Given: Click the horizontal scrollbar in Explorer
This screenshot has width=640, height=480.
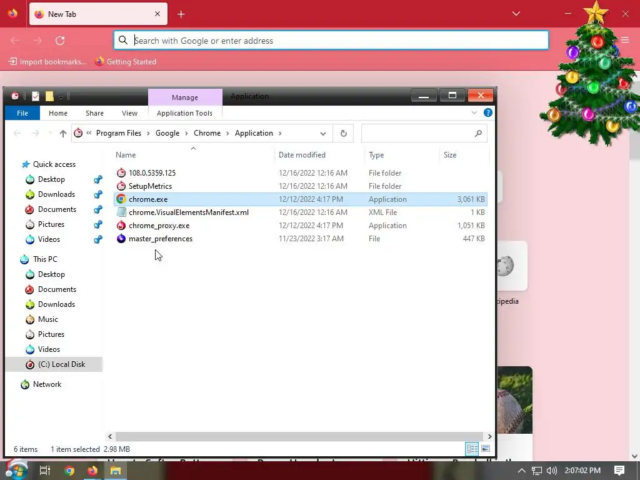Looking at the screenshot, I should [x=299, y=436].
